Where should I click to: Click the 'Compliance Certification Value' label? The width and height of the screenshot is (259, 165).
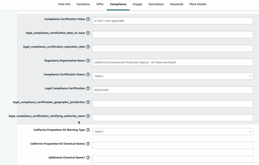click(65, 19)
